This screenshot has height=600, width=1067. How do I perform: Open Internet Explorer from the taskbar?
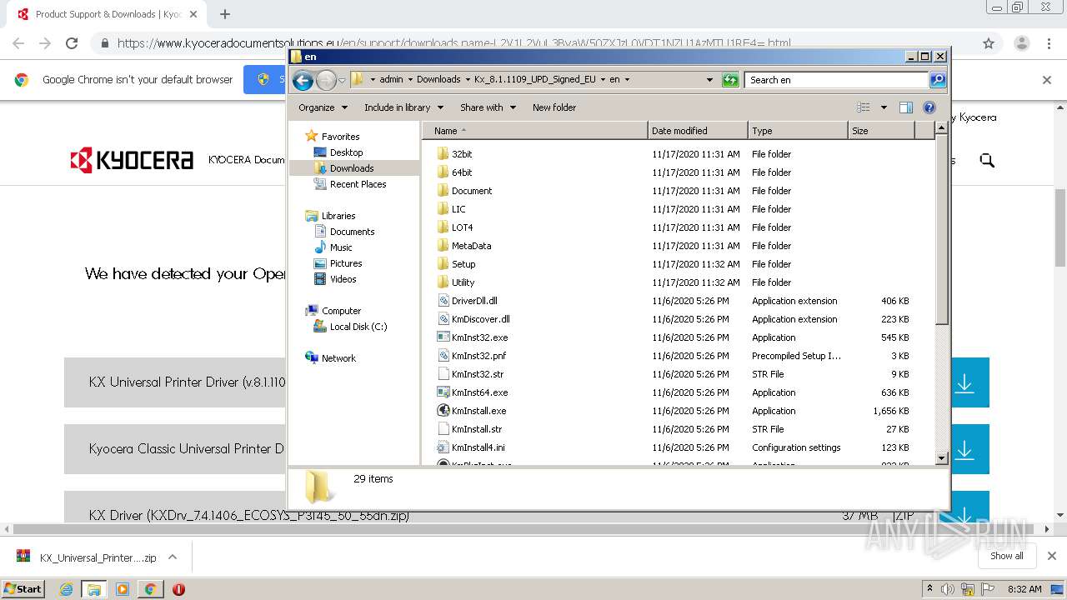click(66, 589)
